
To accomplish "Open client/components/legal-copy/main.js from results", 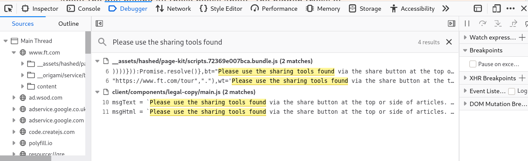I will pyautogui.click(x=183, y=92).
